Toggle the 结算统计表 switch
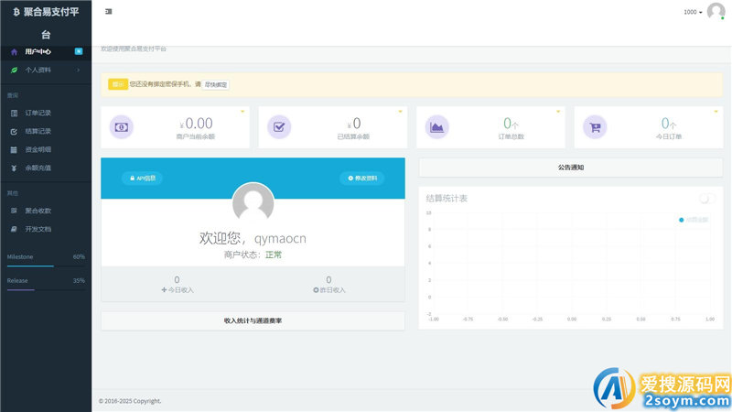 click(x=706, y=199)
